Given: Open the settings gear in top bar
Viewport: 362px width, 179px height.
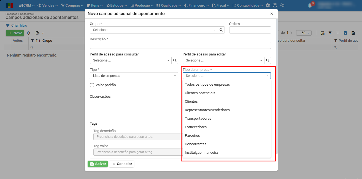Looking at the screenshot, I should (268, 5).
